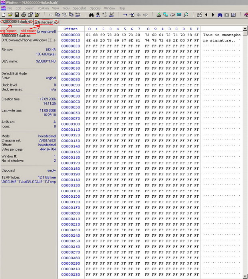Select offset row 00000010
Viewport: 248px width, 279px height.
[x=71, y=40]
